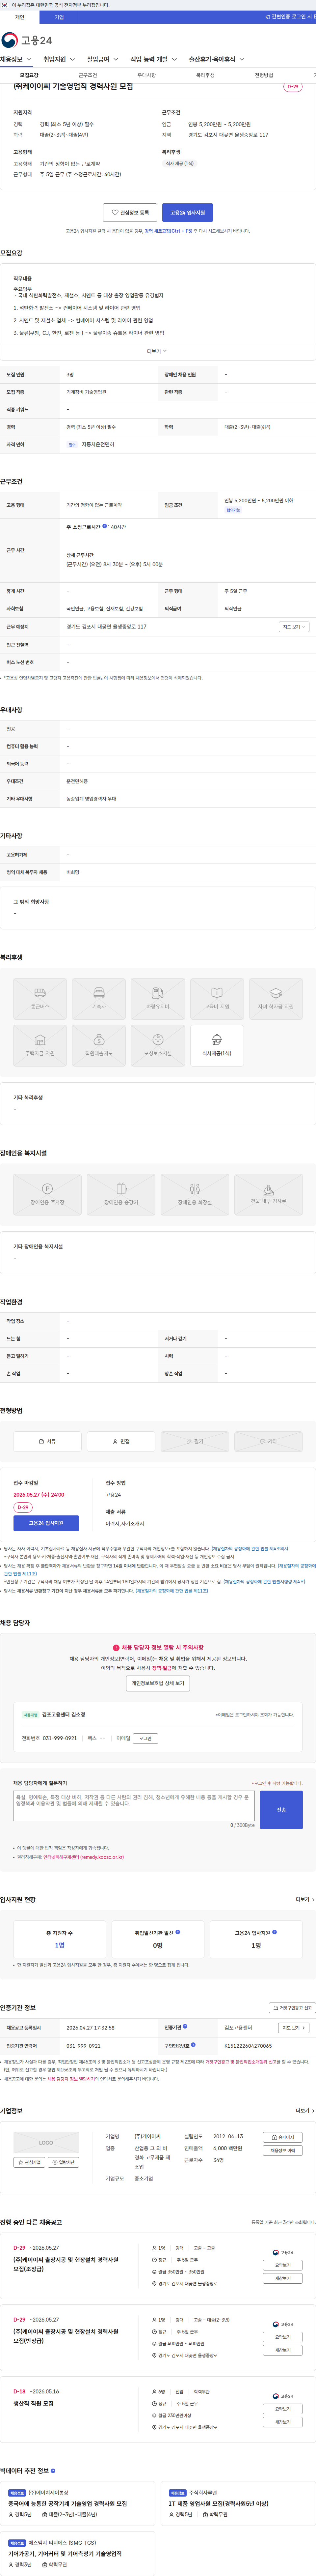The height and width of the screenshot is (2576, 316).
Task: Click the 채용정보 더봐 button
Action: click(283, 2150)
